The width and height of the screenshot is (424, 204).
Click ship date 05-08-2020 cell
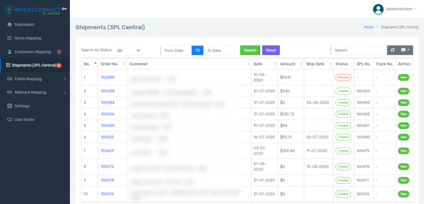click(x=318, y=102)
